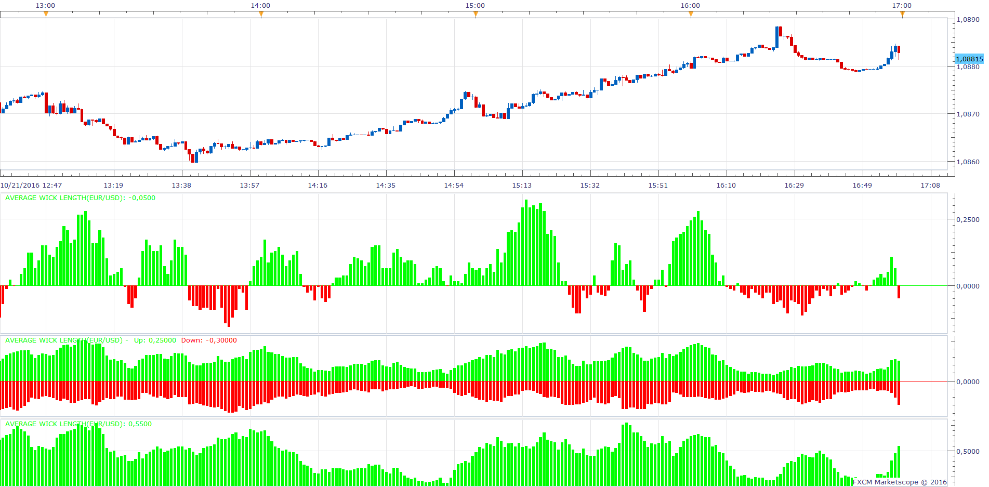The width and height of the screenshot is (989, 487).
Task: Click the 0,2500 indicator axis label
Action: [x=968, y=219]
